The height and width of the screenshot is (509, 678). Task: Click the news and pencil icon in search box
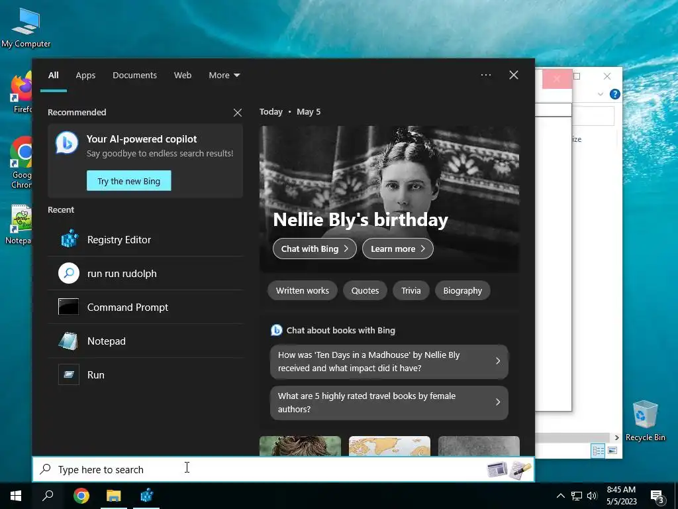[509, 470]
